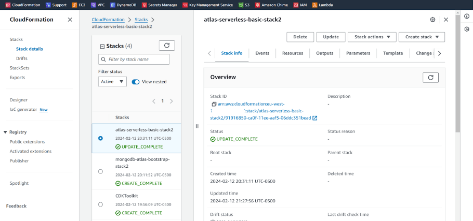The height and width of the screenshot is (221, 473).
Task: Open the Stacks breadcrumb link
Action: [x=141, y=20]
